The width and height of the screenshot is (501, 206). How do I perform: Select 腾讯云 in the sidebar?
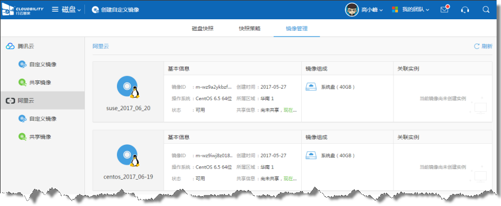(x=26, y=46)
